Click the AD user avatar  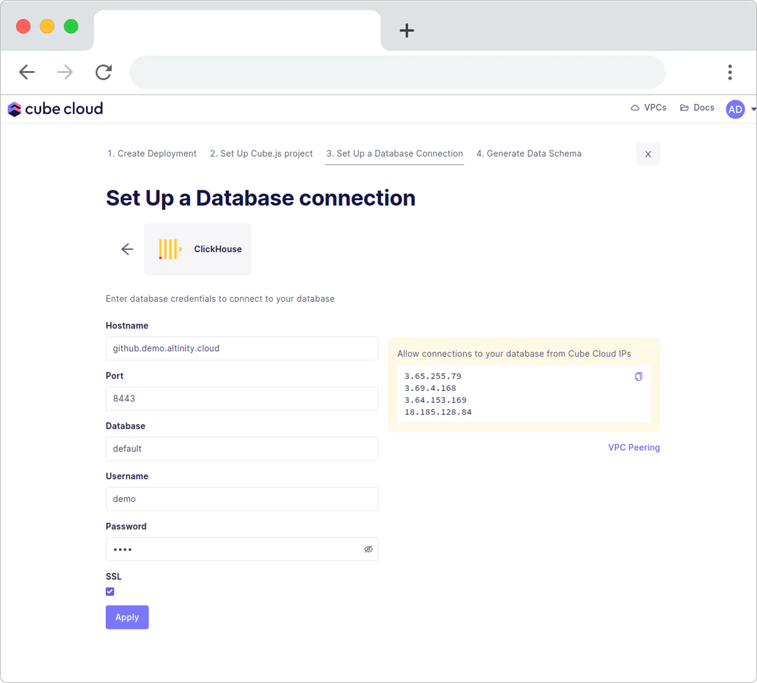735,109
